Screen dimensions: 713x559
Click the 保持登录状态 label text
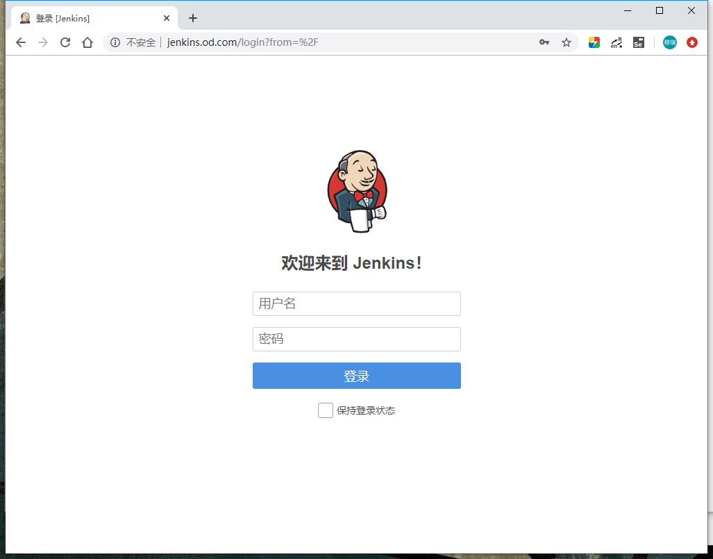366,410
